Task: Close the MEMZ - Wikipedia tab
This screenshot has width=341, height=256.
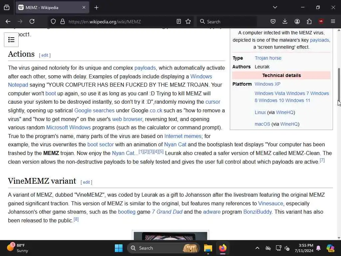Action: (84, 8)
